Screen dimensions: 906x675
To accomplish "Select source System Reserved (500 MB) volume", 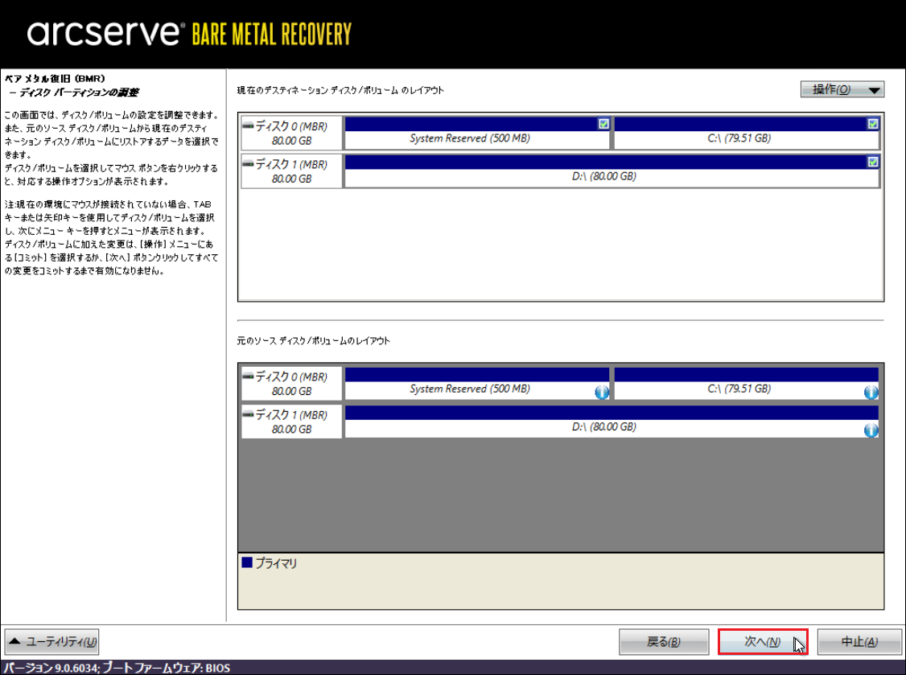I will click(469, 389).
